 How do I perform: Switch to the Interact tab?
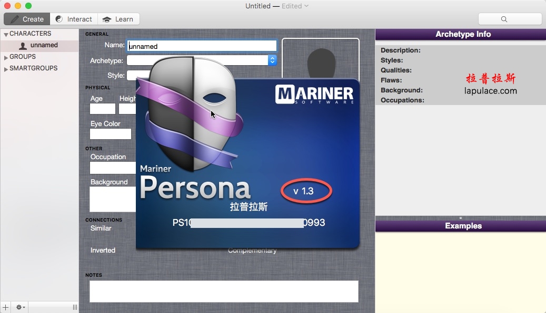pyautogui.click(x=74, y=19)
